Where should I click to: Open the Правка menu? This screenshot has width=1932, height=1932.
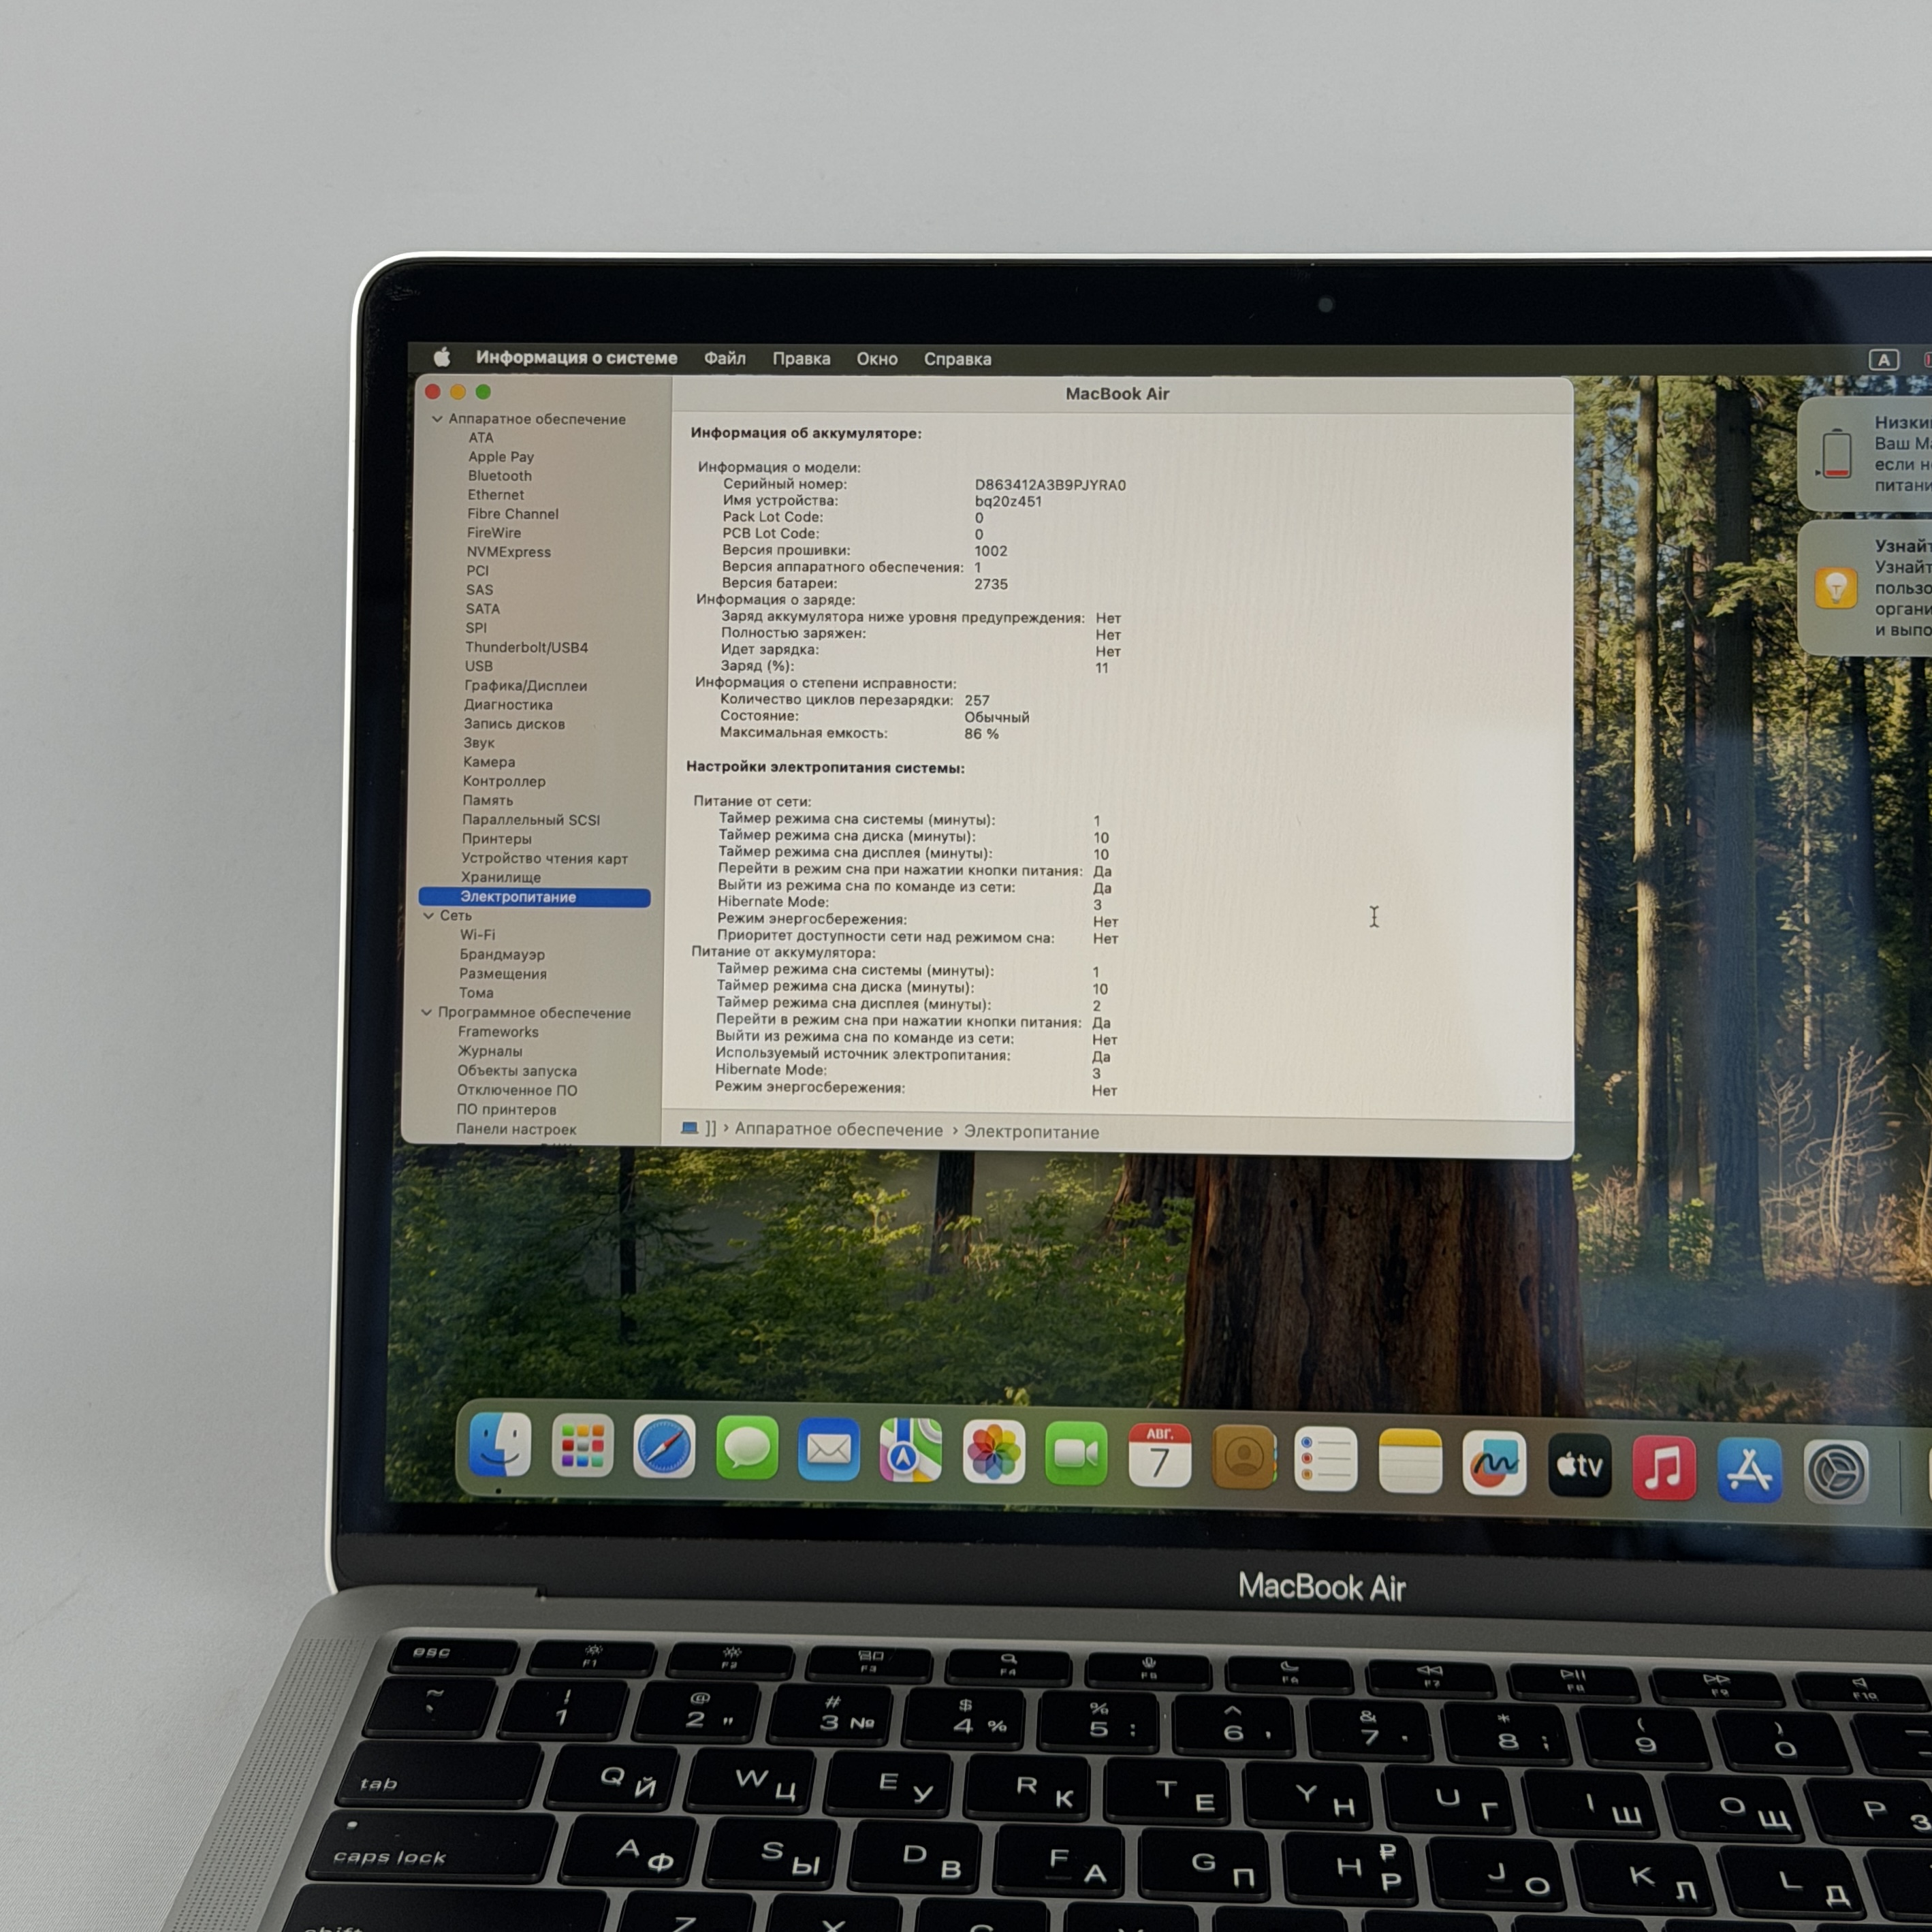[801, 358]
